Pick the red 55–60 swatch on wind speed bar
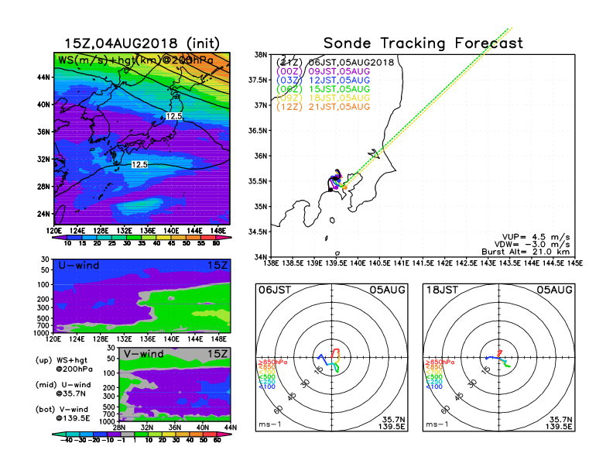Viewport: 613px width, 474px height. click(209, 238)
